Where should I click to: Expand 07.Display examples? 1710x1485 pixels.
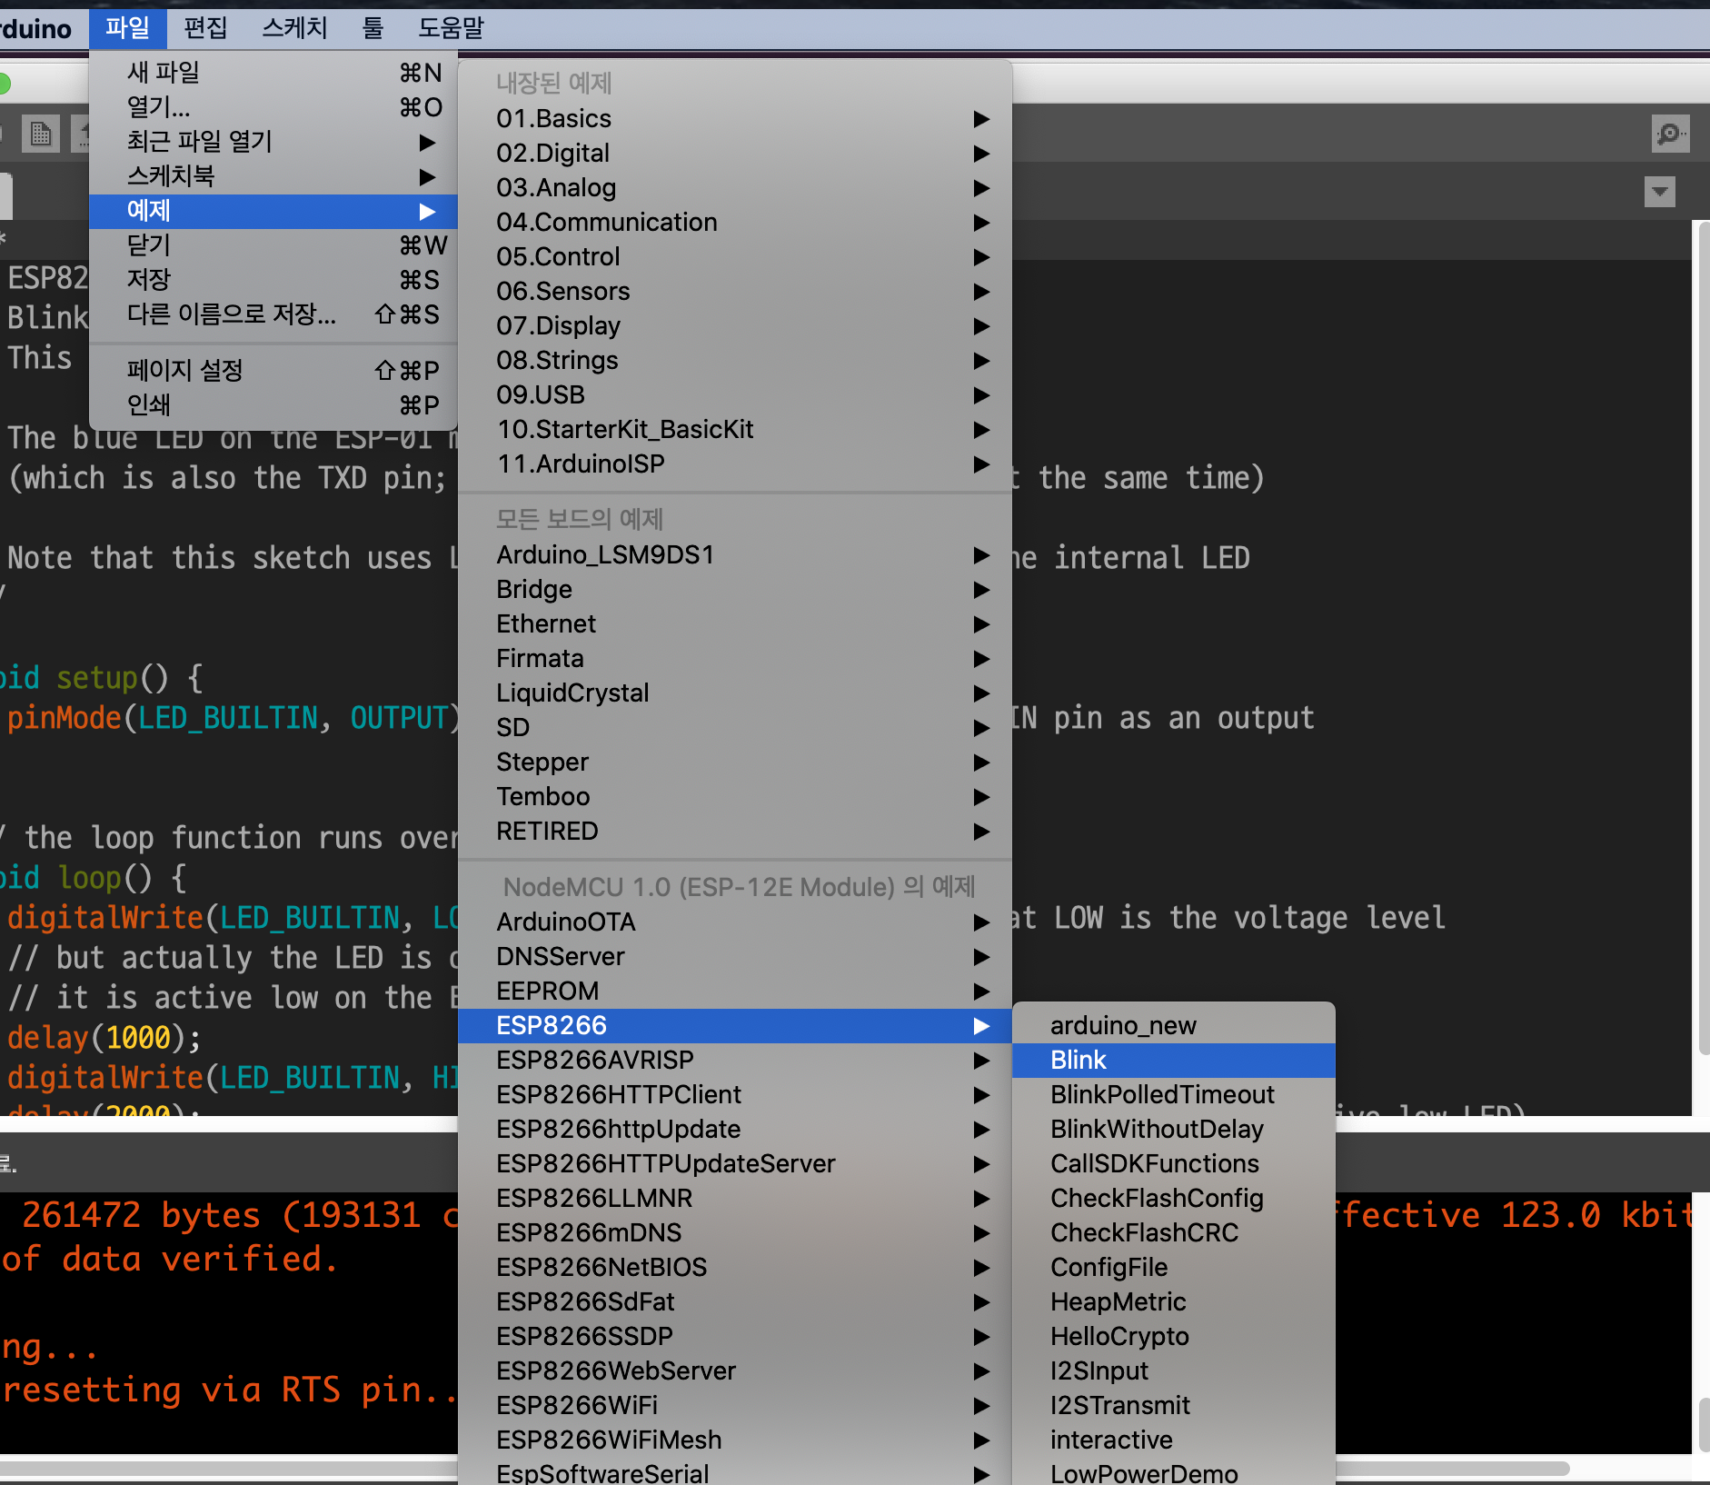pyautogui.click(x=735, y=326)
